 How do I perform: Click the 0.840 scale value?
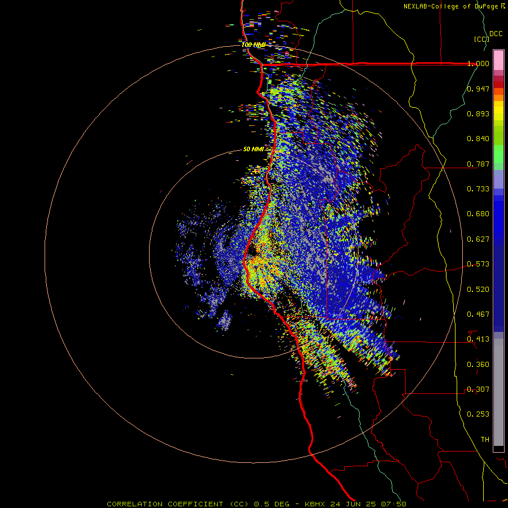(x=478, y=139)
